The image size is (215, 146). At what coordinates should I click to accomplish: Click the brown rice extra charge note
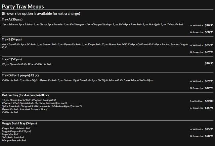coord(41,14)
